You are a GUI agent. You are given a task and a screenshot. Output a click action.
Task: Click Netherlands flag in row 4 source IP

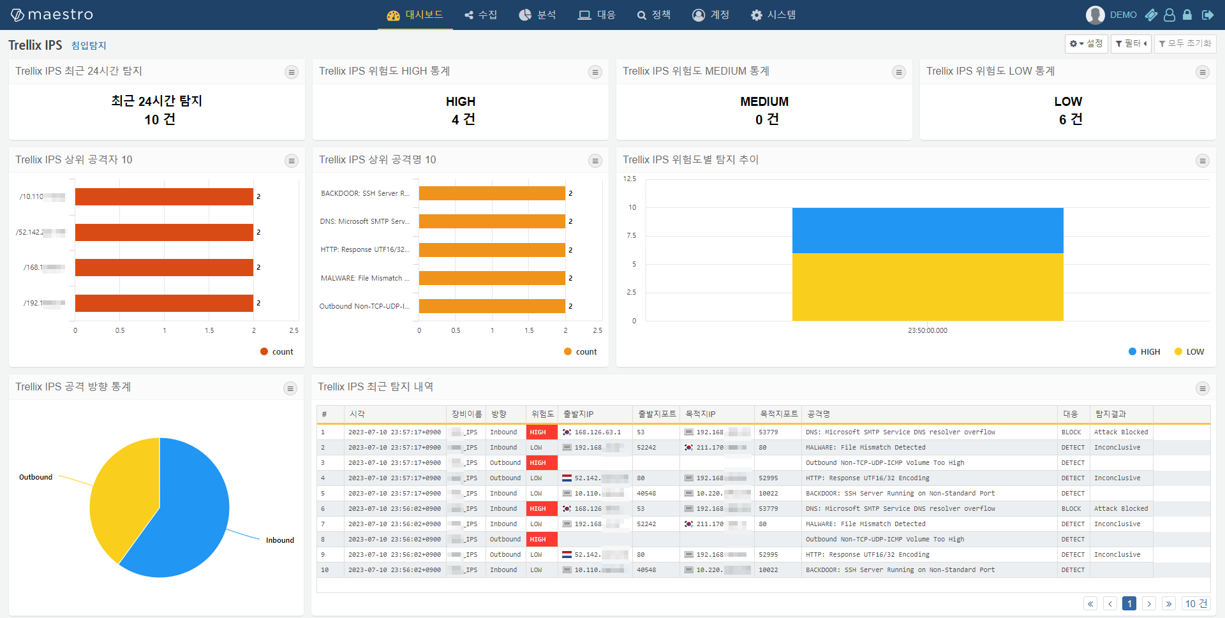(567, 478)
